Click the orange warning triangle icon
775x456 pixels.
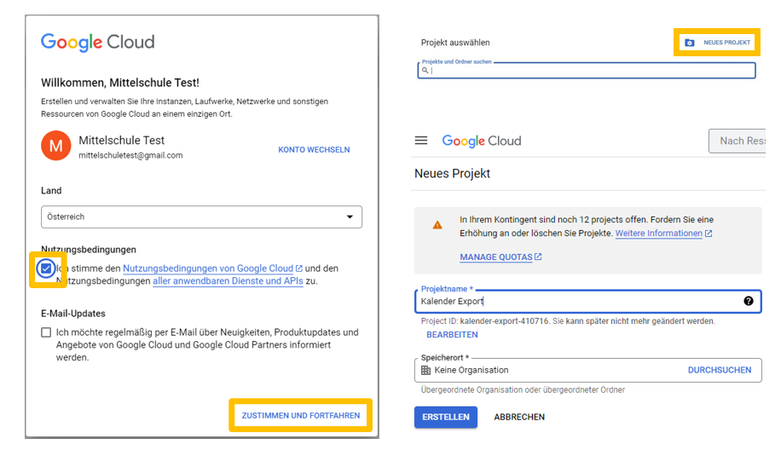[x=437, y=225]
